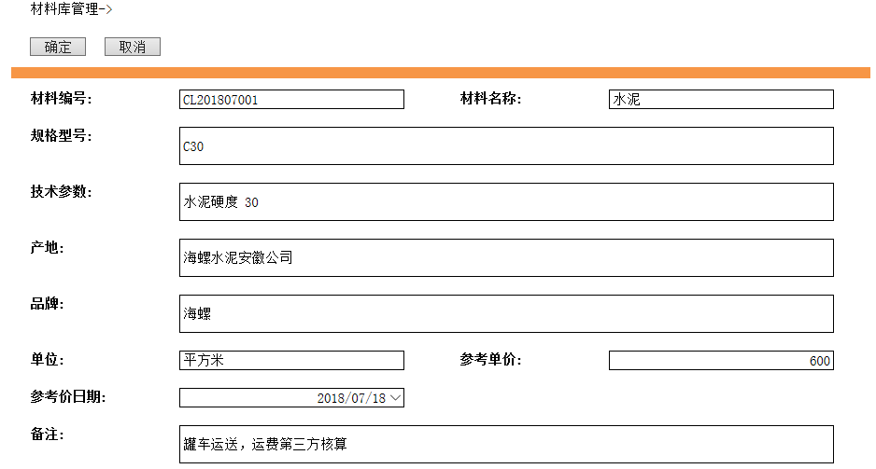
Task: Click the 品牌: label
Action: (47, 304)
